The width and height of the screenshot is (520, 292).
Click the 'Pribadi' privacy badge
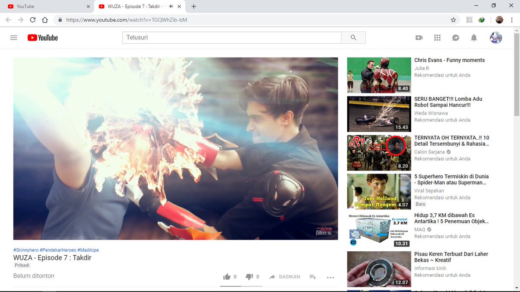[x=22, y=265]
